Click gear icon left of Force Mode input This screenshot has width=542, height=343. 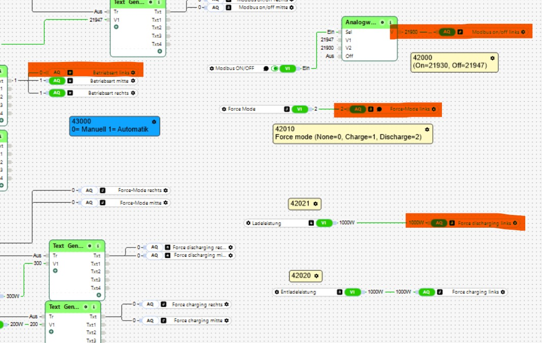[224, 109]
